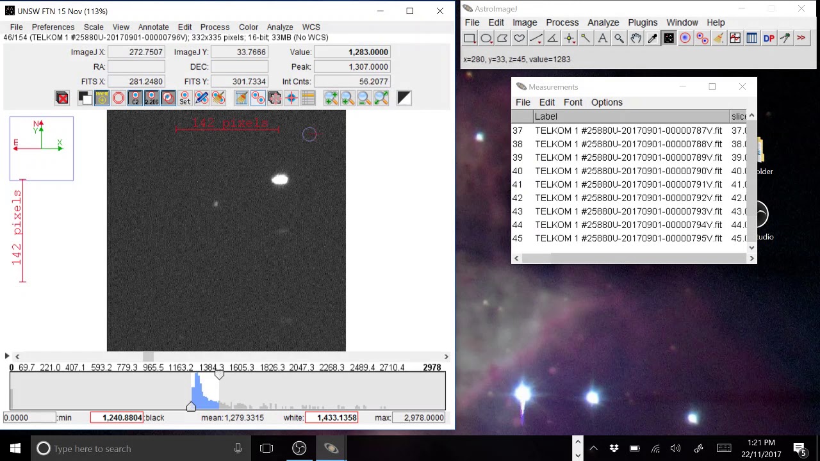Open the Options menu in Measurements window

tap(607, 102)
